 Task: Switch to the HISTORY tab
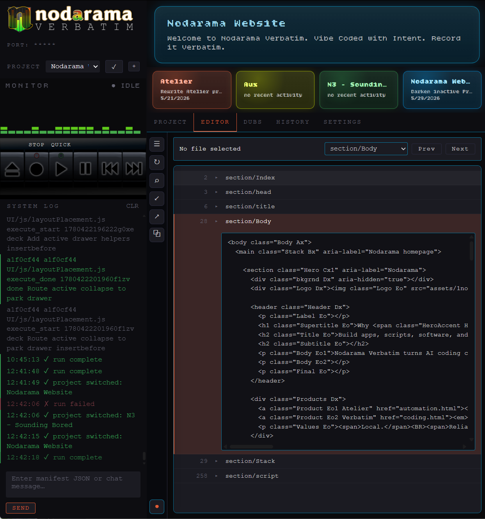click(293, 122)
